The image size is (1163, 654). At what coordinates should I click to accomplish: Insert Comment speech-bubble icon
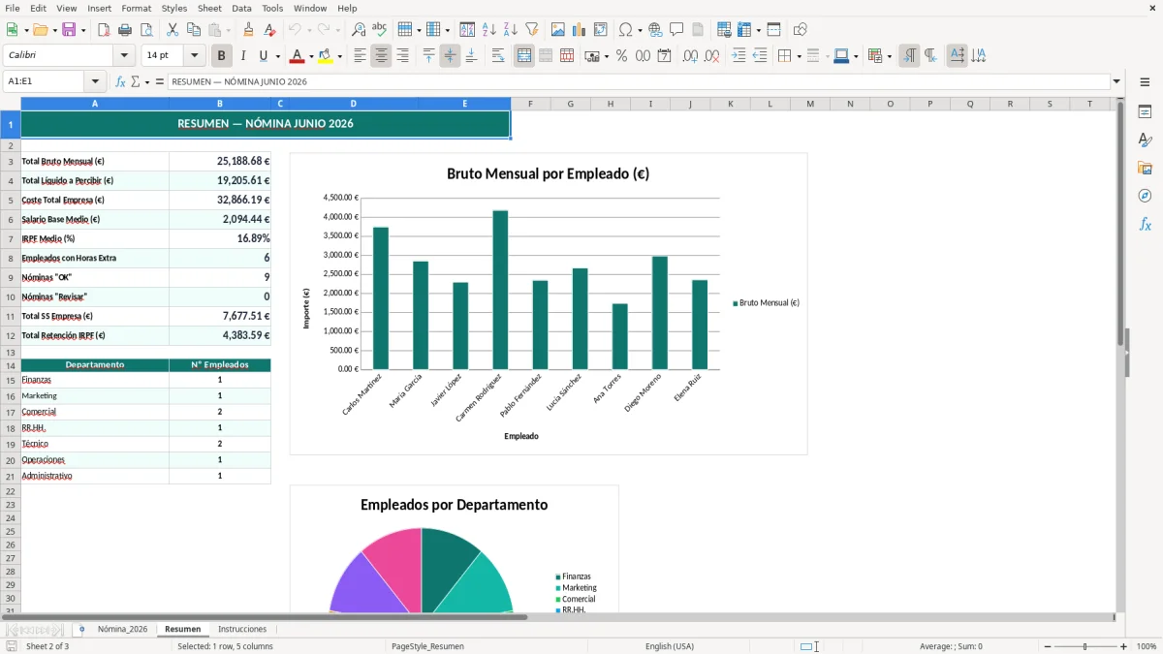point(676,30)
